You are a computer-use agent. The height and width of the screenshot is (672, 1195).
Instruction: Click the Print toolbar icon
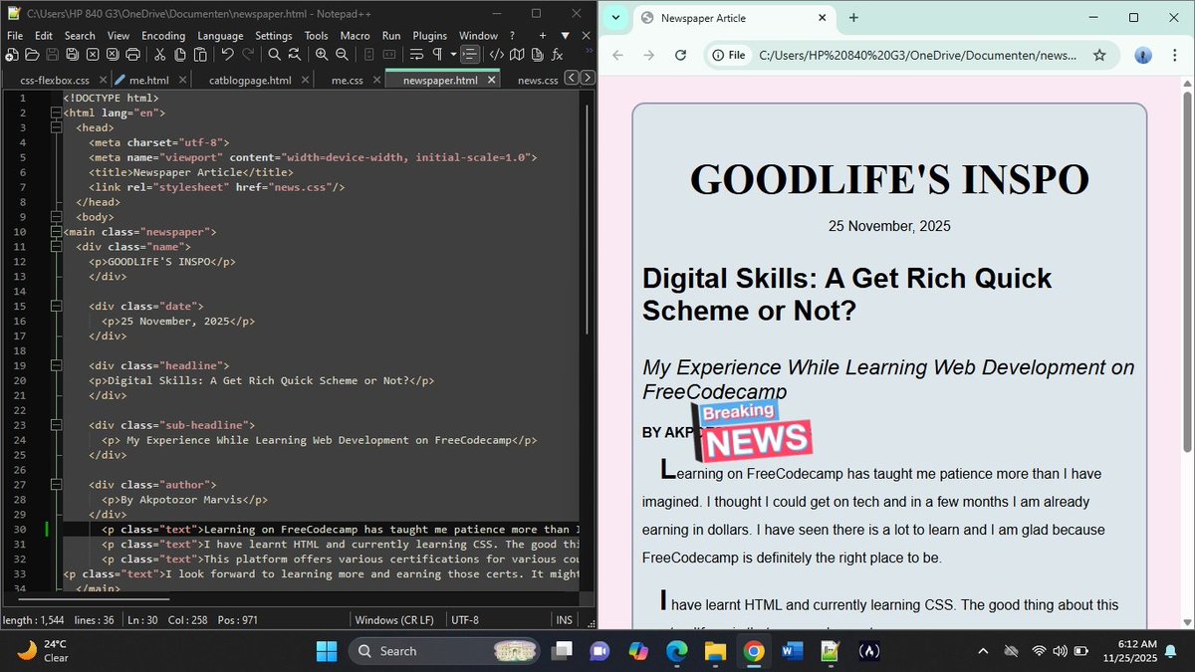point(132,55)
